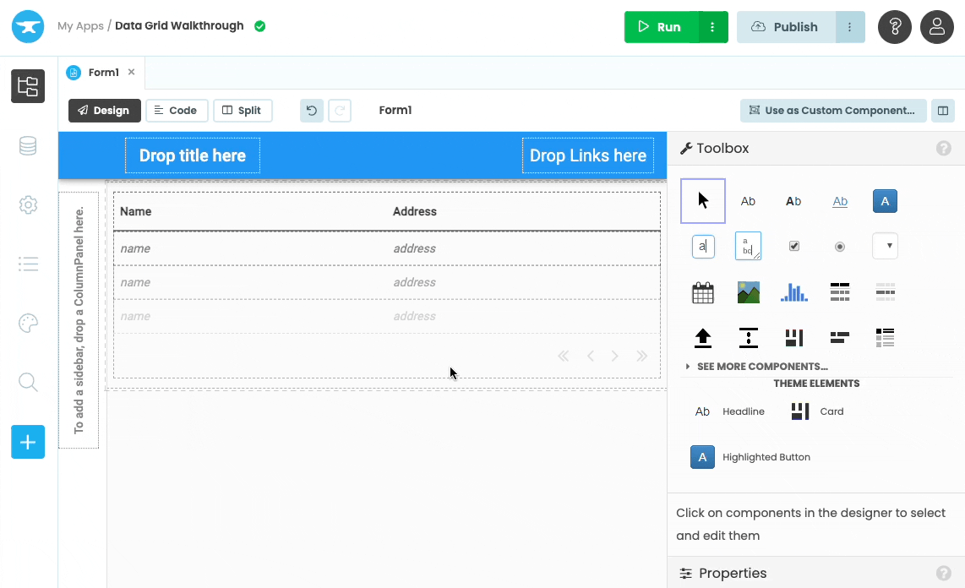Screen dimensions: 965x588
Task: Click the Redo button
Action: click(340, 111)
